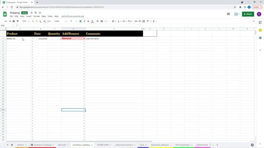Open the Help menu
264x148 pixels.
pyautogui.click(x=57, y=16)
